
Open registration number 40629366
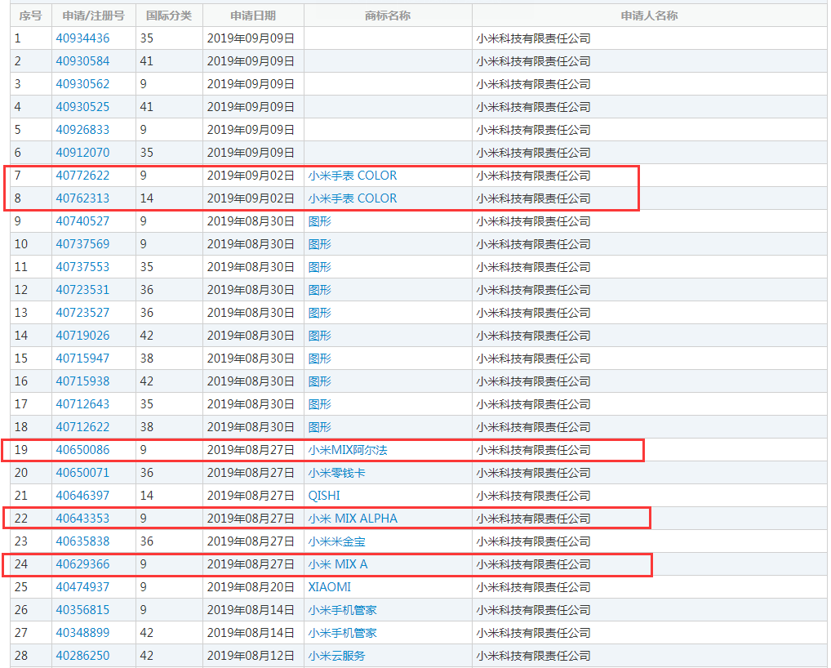[82, 564]
